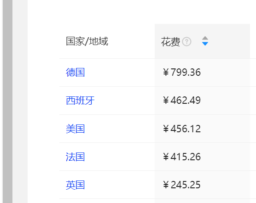Click the help question mark beside 花费
256x203 pixels.
point(186,41)
